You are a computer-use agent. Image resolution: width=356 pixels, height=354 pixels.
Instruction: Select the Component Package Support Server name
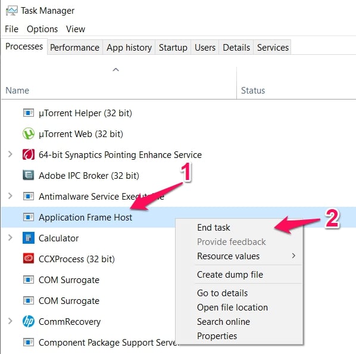[108, 343]
